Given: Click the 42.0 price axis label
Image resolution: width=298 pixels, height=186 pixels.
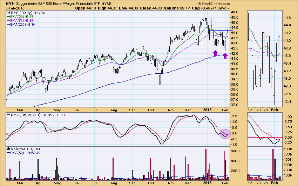Looking at the screenshot, I should coord(234,53).
